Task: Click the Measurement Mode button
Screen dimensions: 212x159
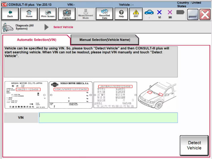Action: 86,14
